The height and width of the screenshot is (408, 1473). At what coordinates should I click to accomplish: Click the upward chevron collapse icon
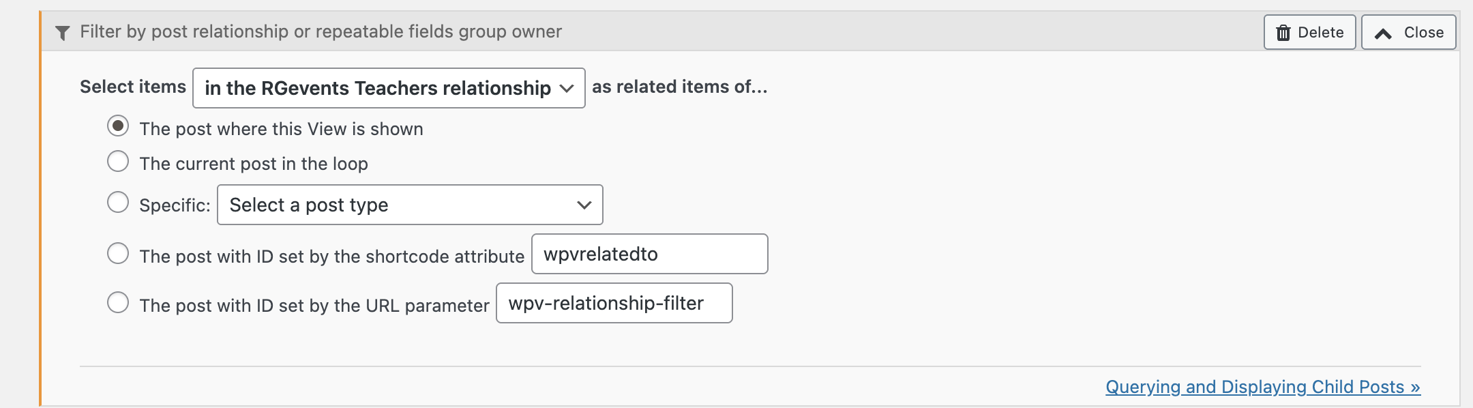pyautogui.click(x=1383, y=33)
